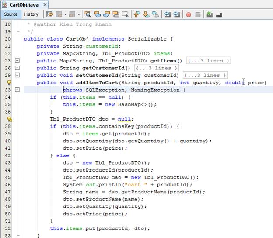Click dto.getQuantity() in line 40

click(x=141, y=141)
